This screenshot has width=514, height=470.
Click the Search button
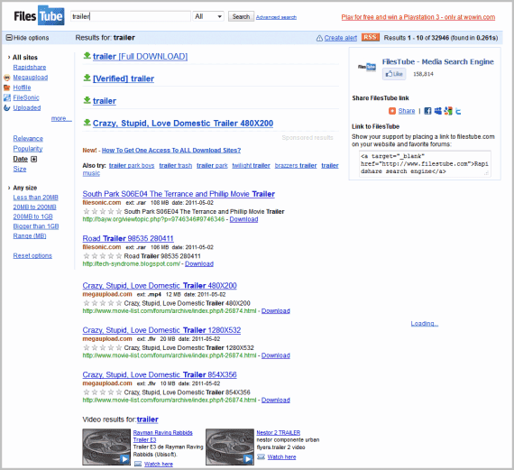point(241,16)
